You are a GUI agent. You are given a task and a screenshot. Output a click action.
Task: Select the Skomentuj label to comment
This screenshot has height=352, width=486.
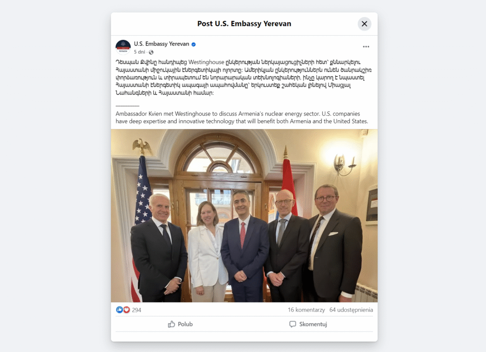(313, 324)
